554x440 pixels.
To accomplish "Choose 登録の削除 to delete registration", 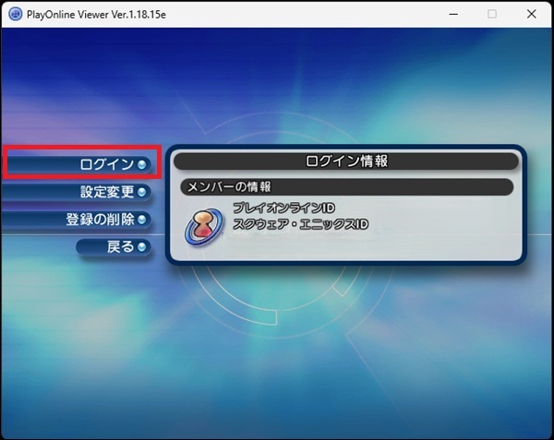I will click(99, 220).
